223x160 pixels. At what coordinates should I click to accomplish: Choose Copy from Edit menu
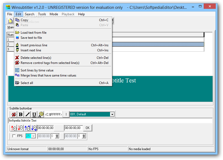(x=63, y=20)
